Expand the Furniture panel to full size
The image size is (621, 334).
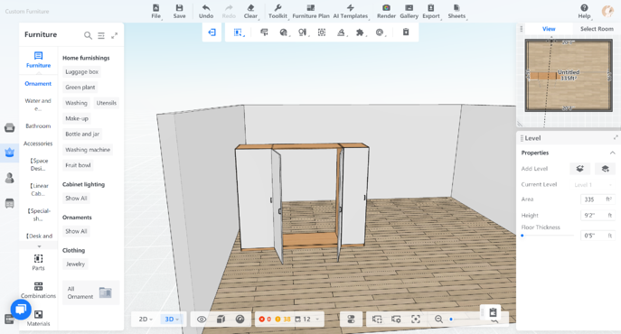[x=115, y=35]
